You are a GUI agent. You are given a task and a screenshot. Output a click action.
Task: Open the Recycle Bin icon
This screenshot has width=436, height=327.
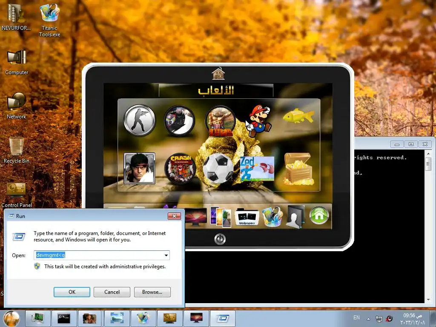17,150
